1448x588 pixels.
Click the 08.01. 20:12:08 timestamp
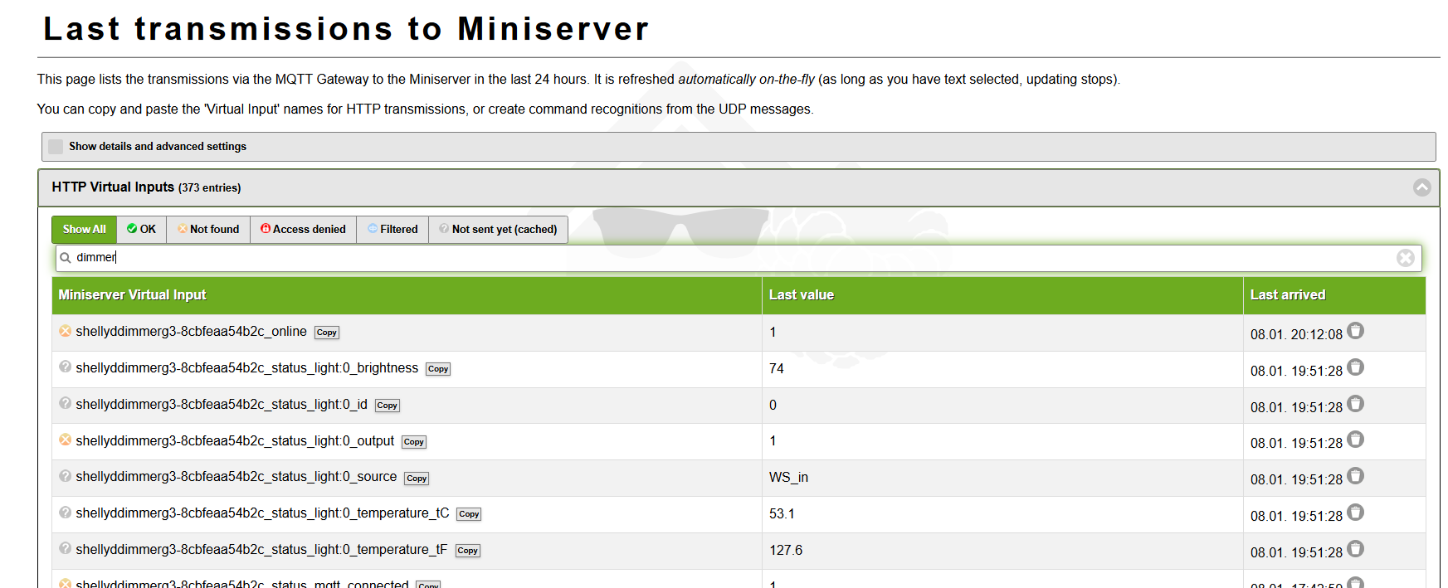(x=1296, y=334)
